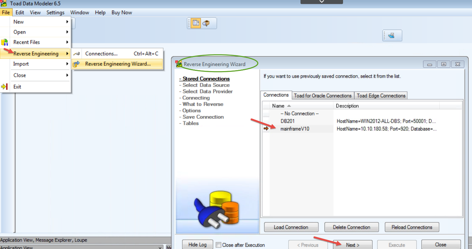The height and width of the screenshot is (249, 472).
Task: Expand the top-center dropdown chevron bar
Action: pyautogui.click(x=322, y=2)
